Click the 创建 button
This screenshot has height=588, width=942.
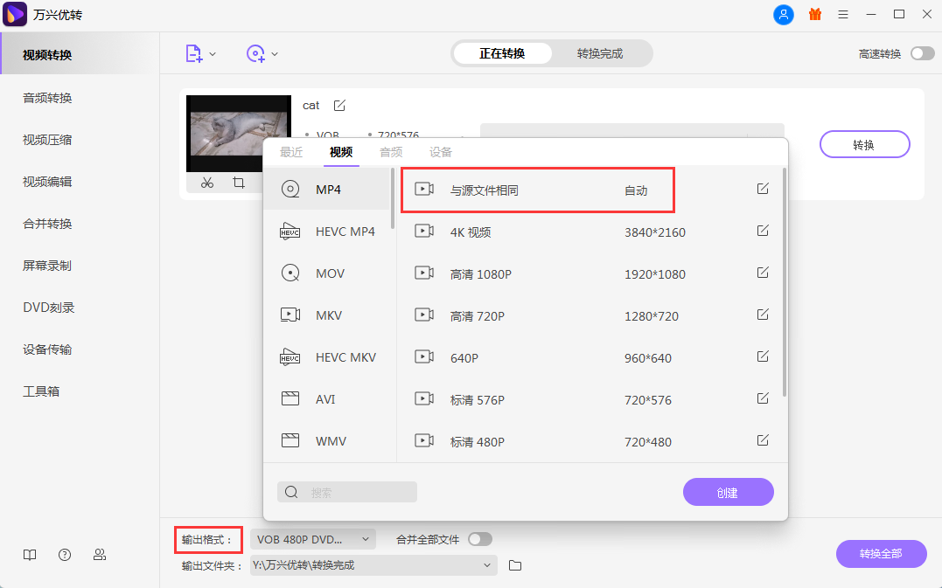[x=728, y=492]
